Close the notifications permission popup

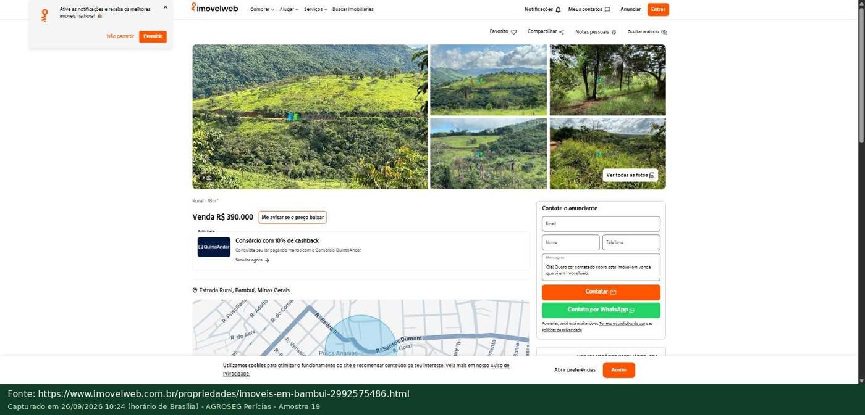pyautogui.click(x=165, y=7)
